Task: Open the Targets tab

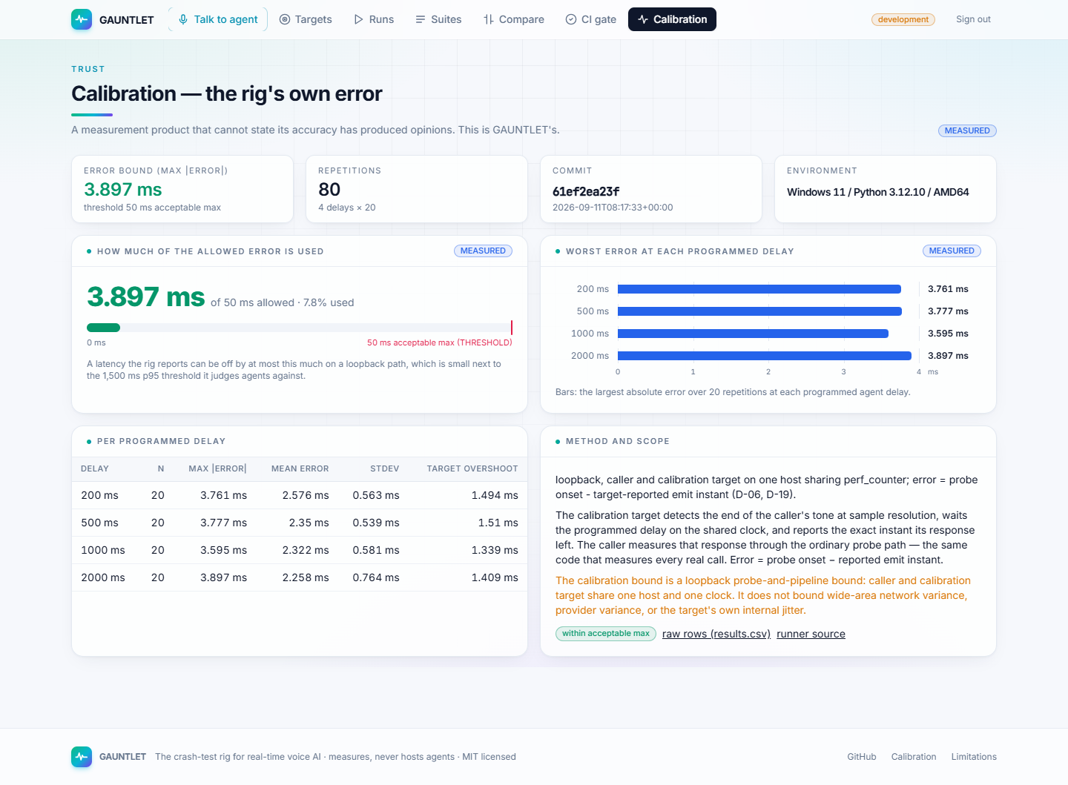Action: 306,19
